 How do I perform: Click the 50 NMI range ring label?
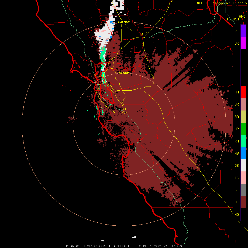tap(124, 73)
